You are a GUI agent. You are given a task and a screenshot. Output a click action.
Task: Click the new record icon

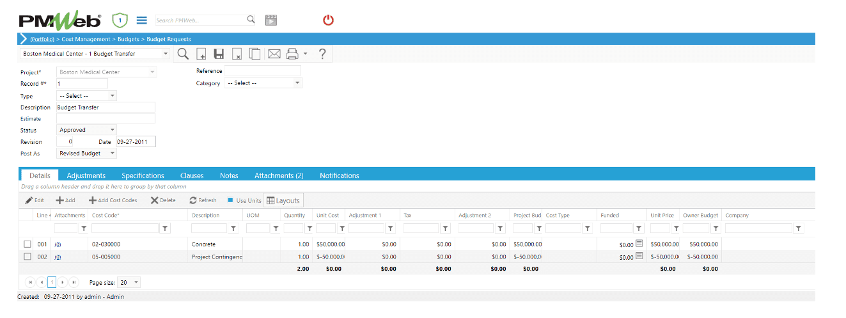201,54
